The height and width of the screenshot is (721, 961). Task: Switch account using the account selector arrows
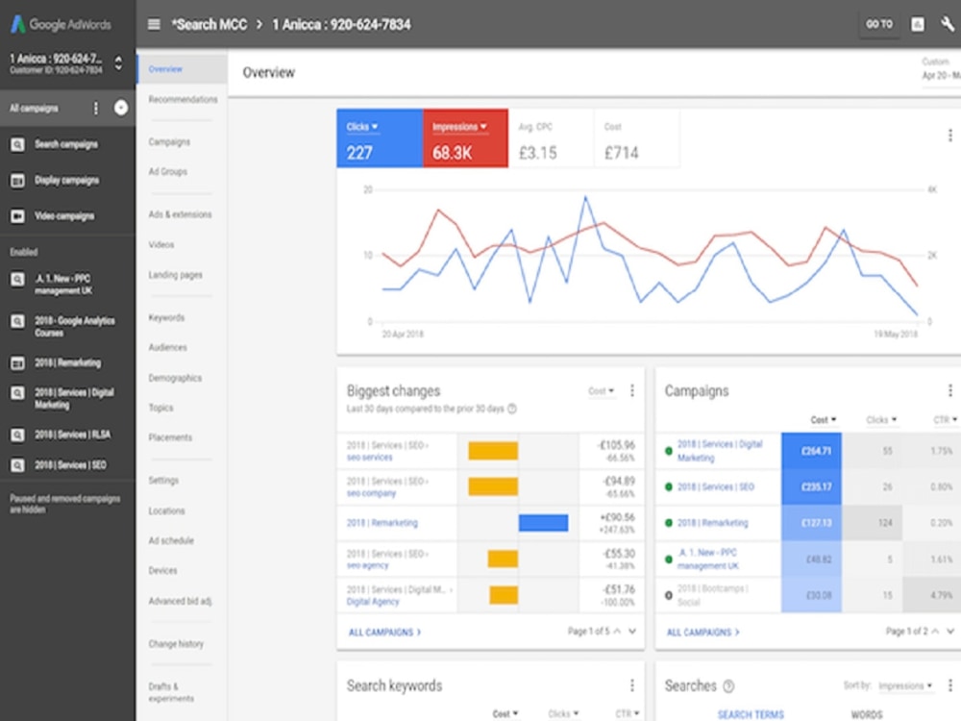[x=118, y=63]
